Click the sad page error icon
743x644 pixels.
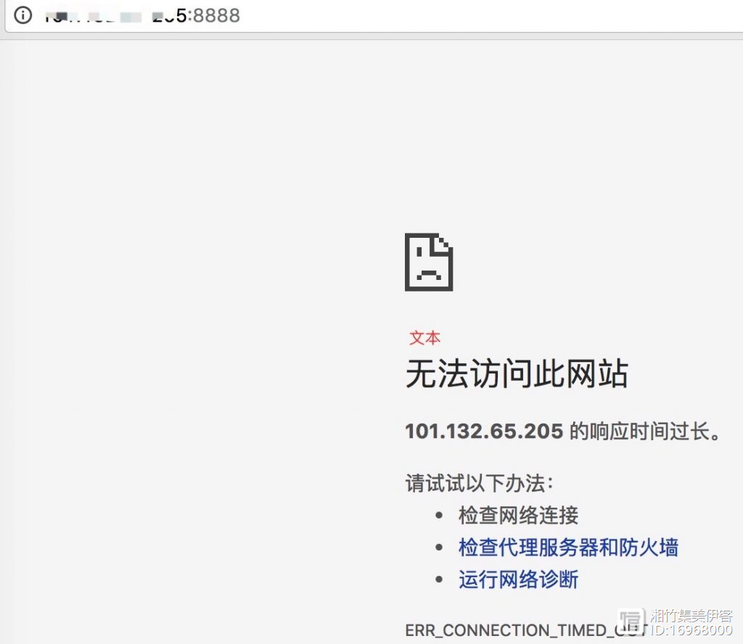pos(429,262)
